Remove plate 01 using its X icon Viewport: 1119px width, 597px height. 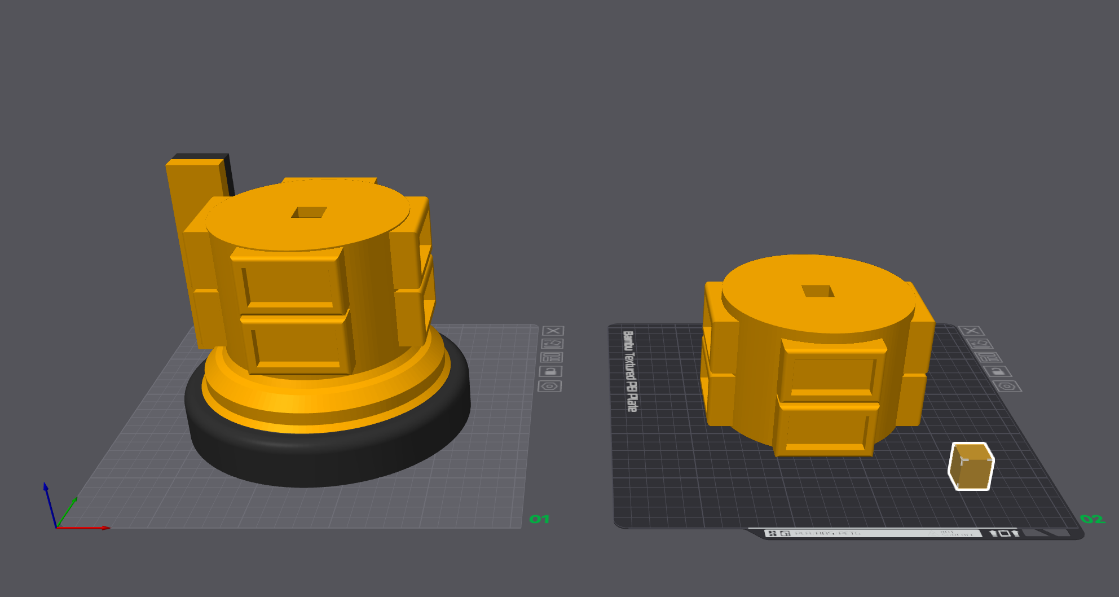553,331
